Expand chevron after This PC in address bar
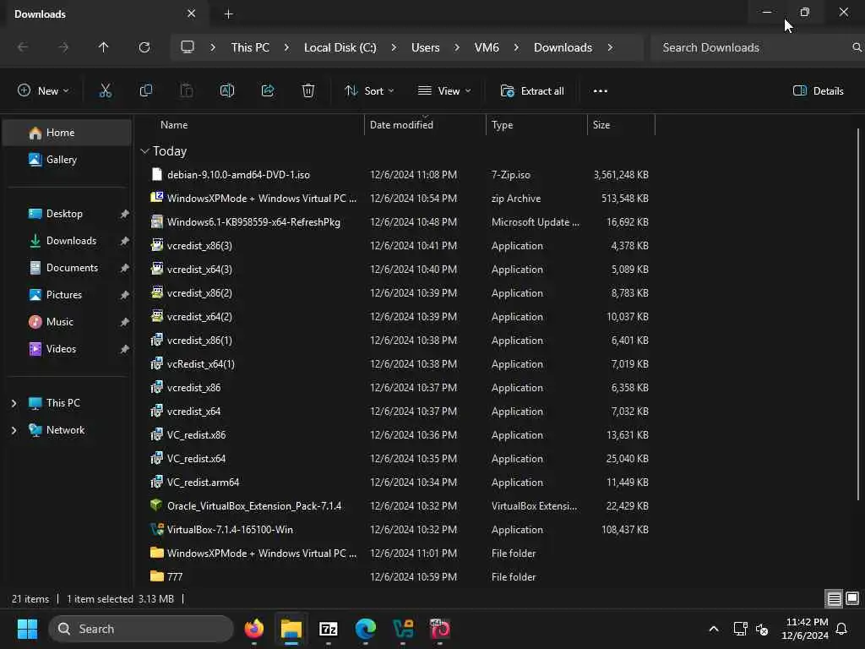This screenshot has width=865, height=649. coord(286,47)
